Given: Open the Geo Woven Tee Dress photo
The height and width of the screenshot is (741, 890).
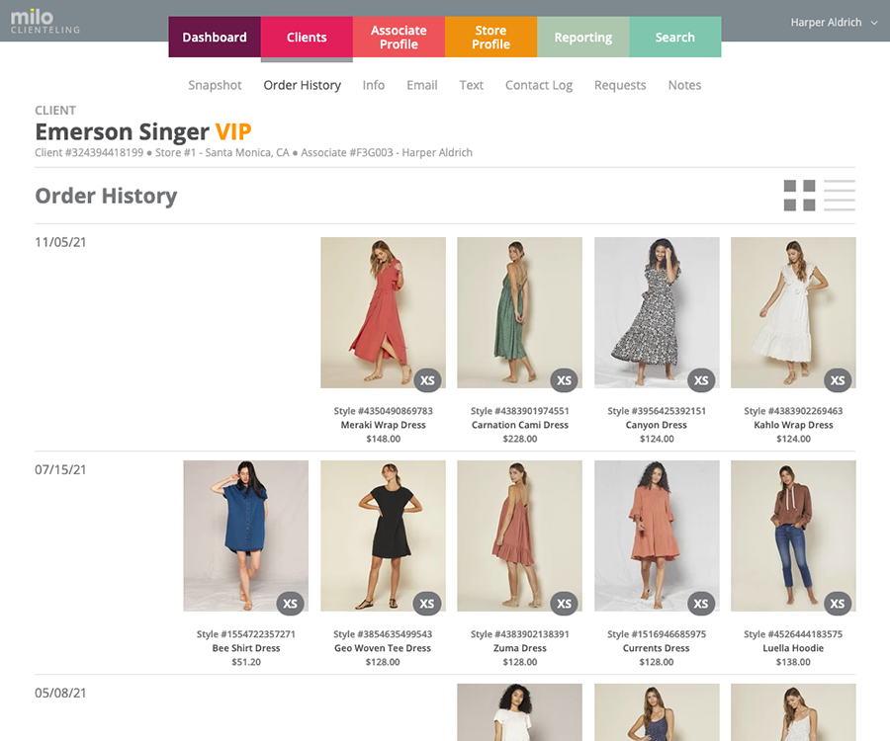Looking at the screenshot, I should coord(383,535).
